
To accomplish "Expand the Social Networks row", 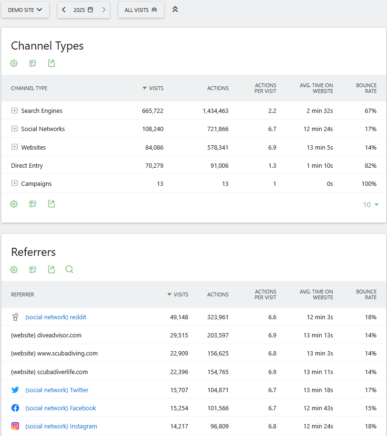I will pyautogui.click(x=14, y=129).
